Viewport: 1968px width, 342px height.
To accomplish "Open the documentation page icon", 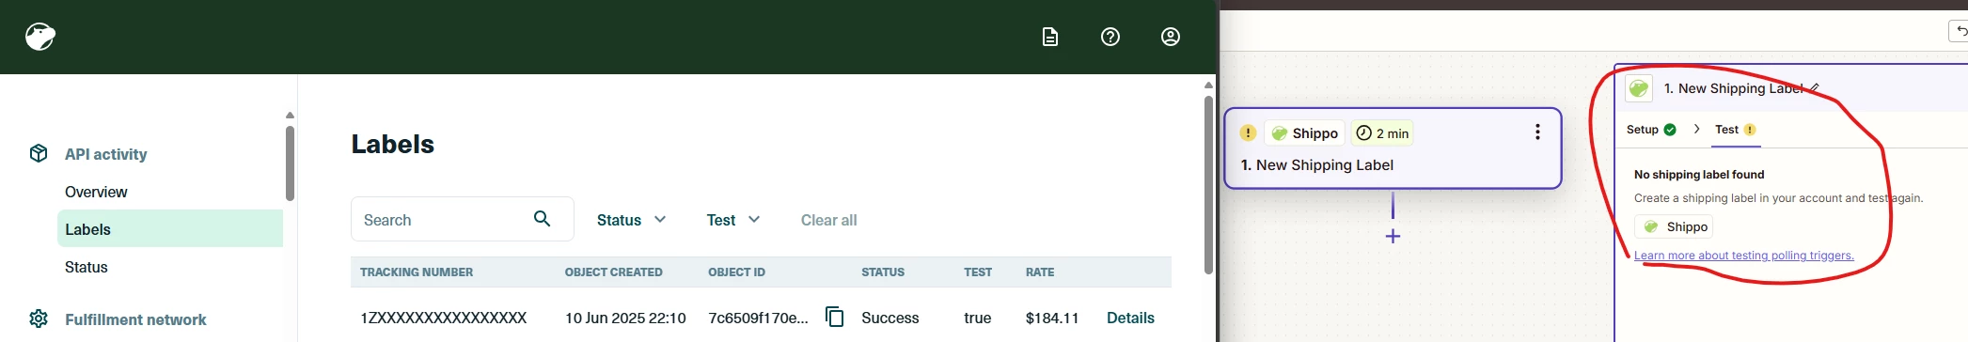I will click(1050, 37).
